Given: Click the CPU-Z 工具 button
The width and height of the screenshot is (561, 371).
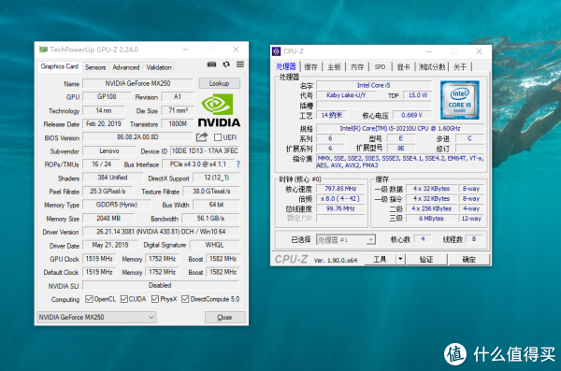Looking at the screenshot, I should 380,259.
